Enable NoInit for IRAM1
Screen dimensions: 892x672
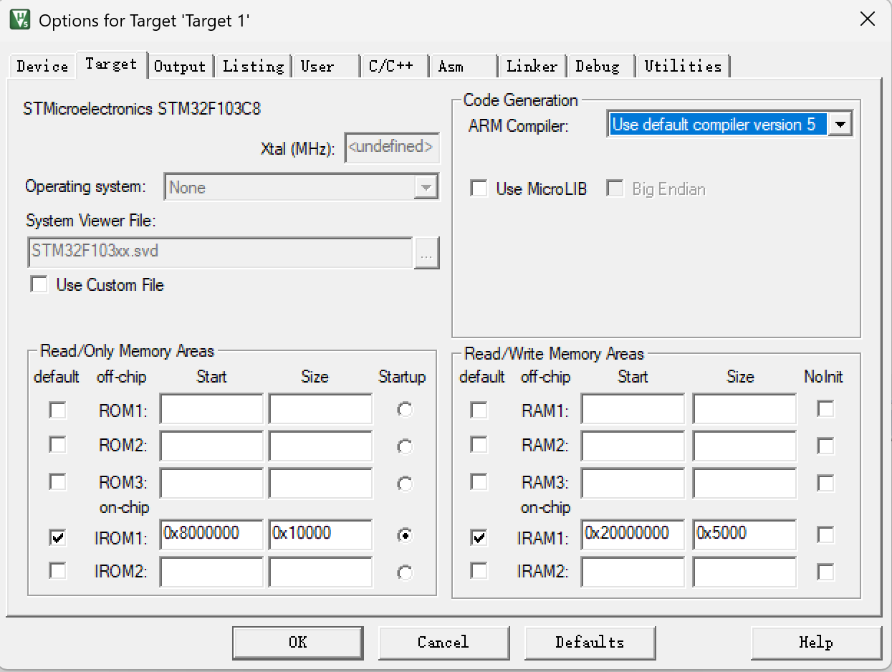point(825,534)
